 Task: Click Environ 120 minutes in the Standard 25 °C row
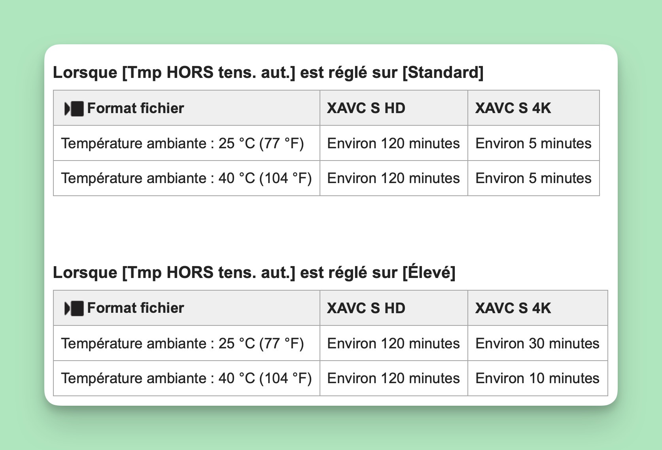pyautogui.click(x=393, y=144)
